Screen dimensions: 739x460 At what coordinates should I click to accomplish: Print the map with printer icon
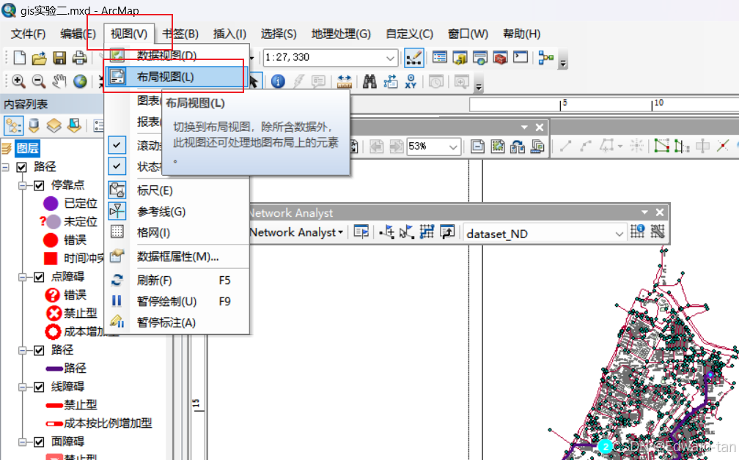(x=79, y=58)
